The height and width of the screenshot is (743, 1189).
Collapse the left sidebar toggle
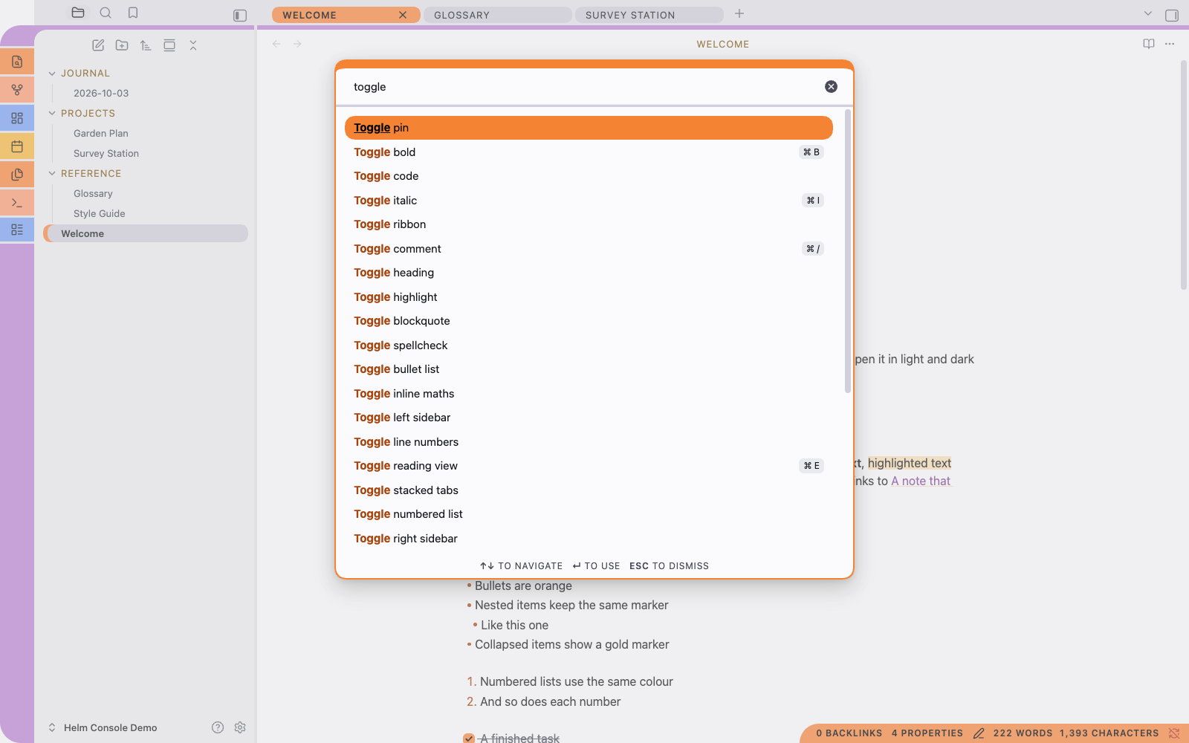point(240,16)
